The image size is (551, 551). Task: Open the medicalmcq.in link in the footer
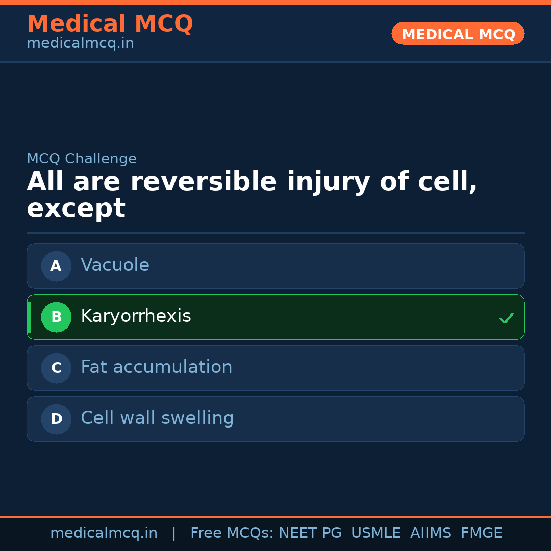[x=104, y=532]
